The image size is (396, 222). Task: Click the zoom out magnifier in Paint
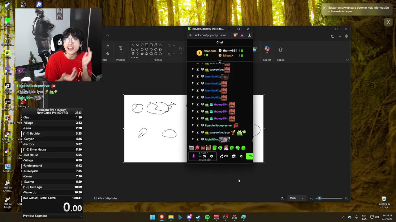click(x=311, y=198)
